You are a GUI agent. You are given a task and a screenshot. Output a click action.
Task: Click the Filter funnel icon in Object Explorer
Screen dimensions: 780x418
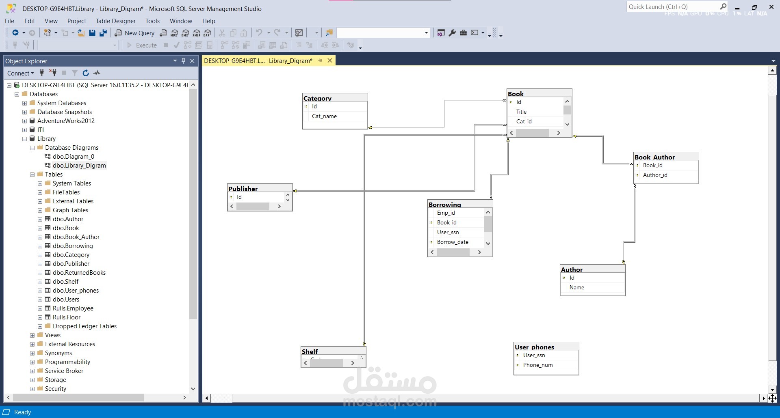(x=75, y=73)
